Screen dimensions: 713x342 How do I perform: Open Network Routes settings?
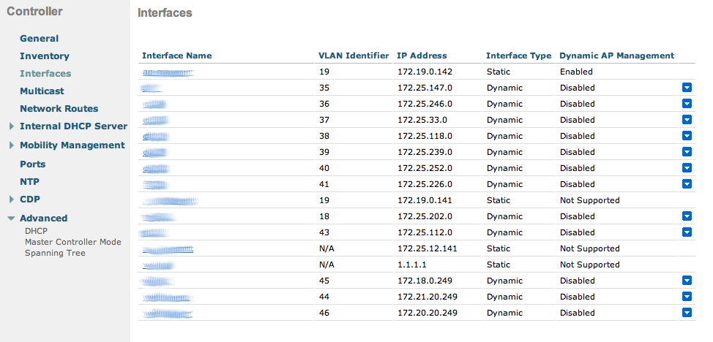(x=59, y=109)
